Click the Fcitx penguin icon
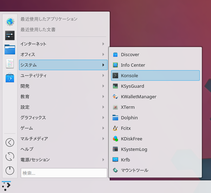 point(115,128)
